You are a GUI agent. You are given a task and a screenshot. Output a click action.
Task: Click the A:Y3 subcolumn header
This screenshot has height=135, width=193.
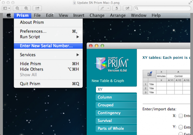(x=187, y=80)
